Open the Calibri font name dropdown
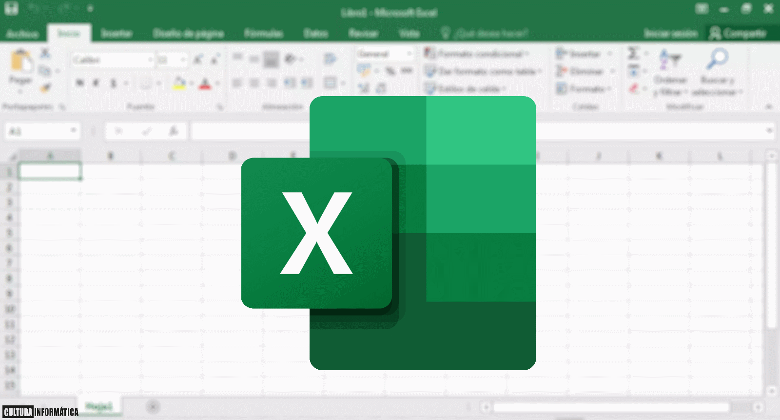Screen dimensions: 780x420 pyautogui.click(x=150, y=60)
